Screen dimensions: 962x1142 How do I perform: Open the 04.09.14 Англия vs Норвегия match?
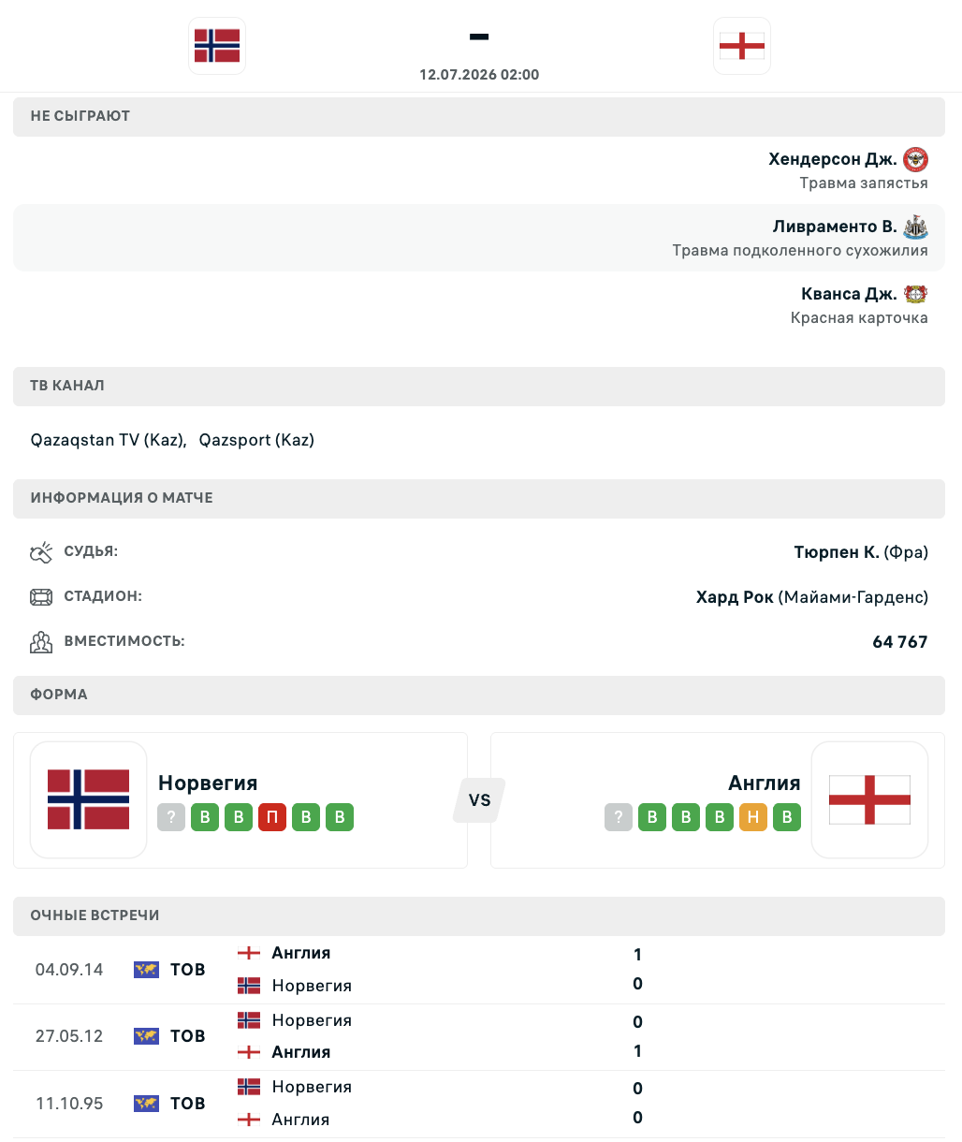(x=481, y=970)
